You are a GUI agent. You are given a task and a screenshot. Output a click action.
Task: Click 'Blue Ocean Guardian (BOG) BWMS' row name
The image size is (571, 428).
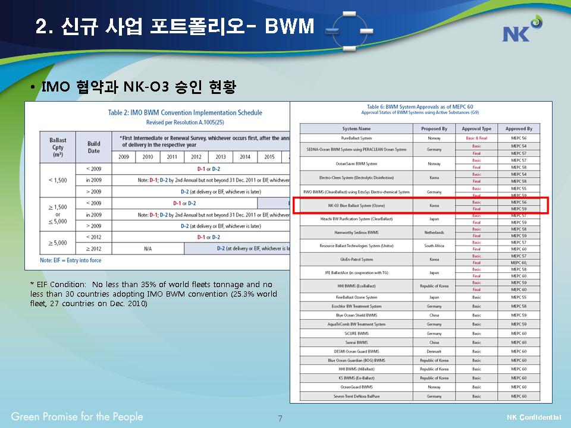(x=356, y=360)
